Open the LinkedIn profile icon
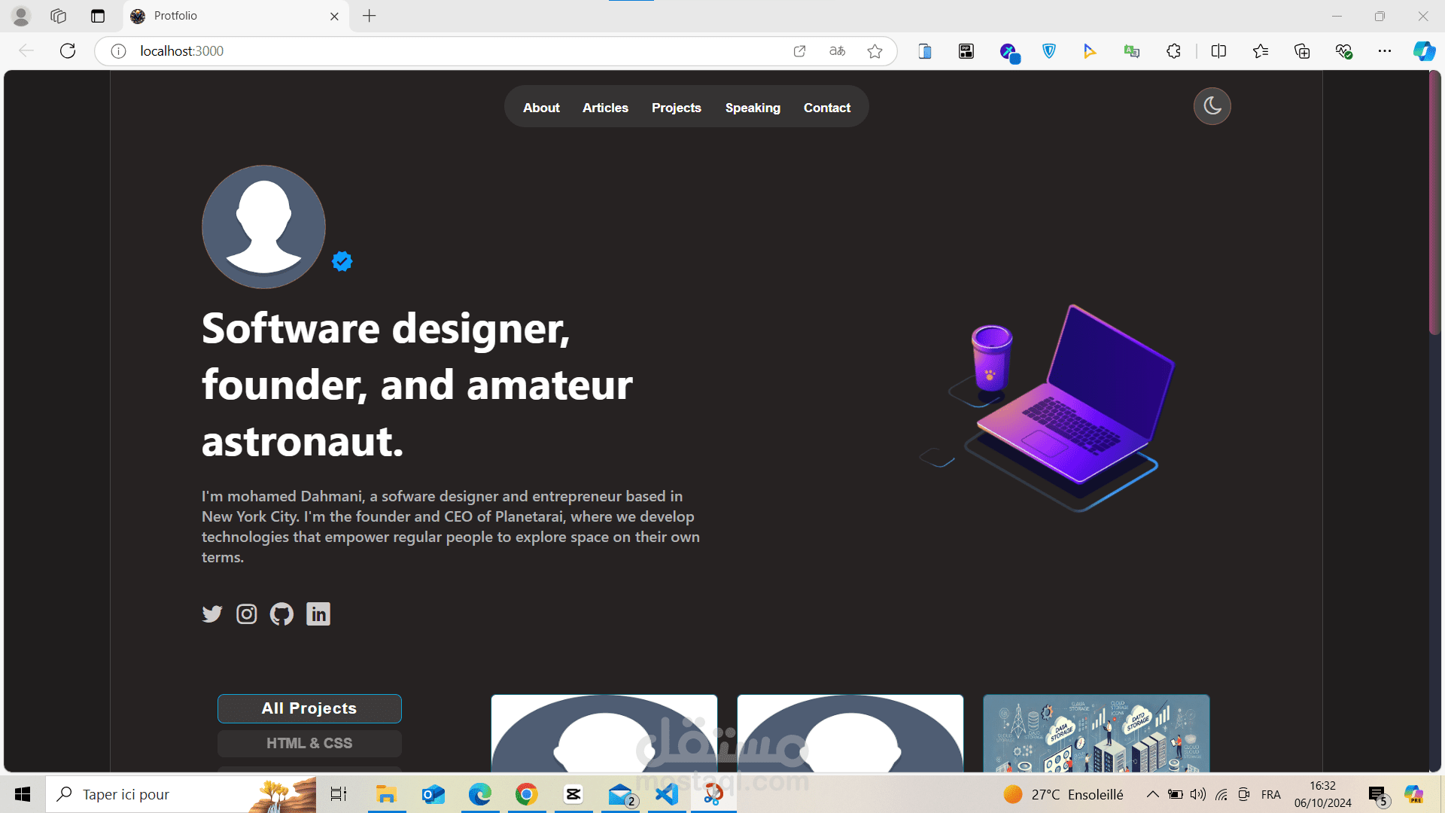1445x813 pixels. tap(318, 614)
